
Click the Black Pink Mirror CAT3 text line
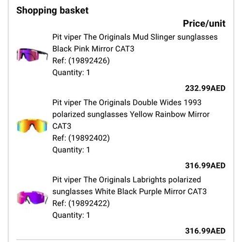pyautogui.click(x=93, y=49)
